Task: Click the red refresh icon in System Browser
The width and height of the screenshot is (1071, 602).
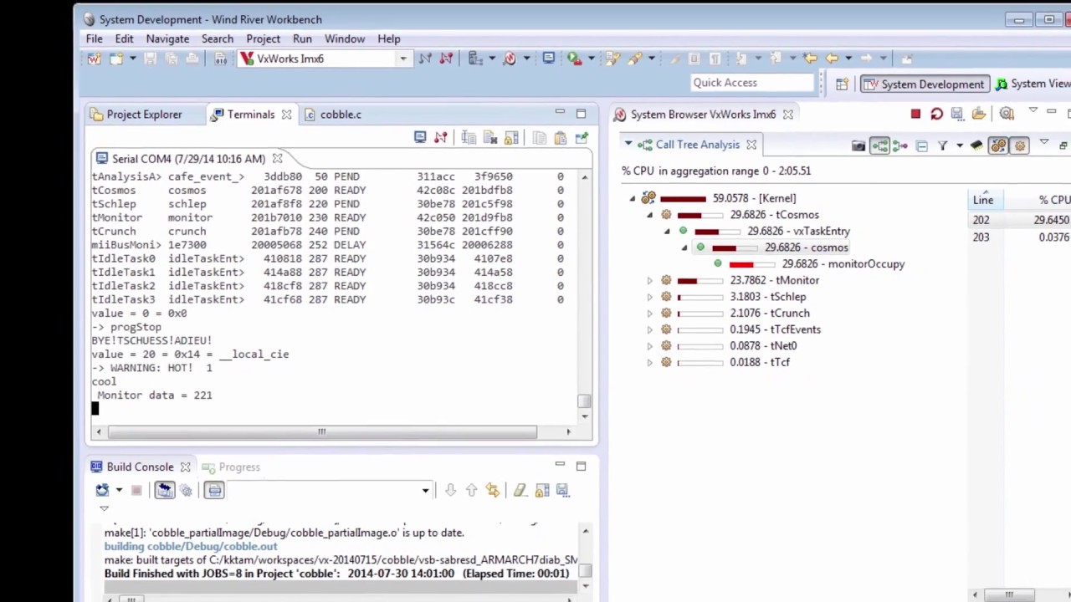Action: click(x=936, y=114)
